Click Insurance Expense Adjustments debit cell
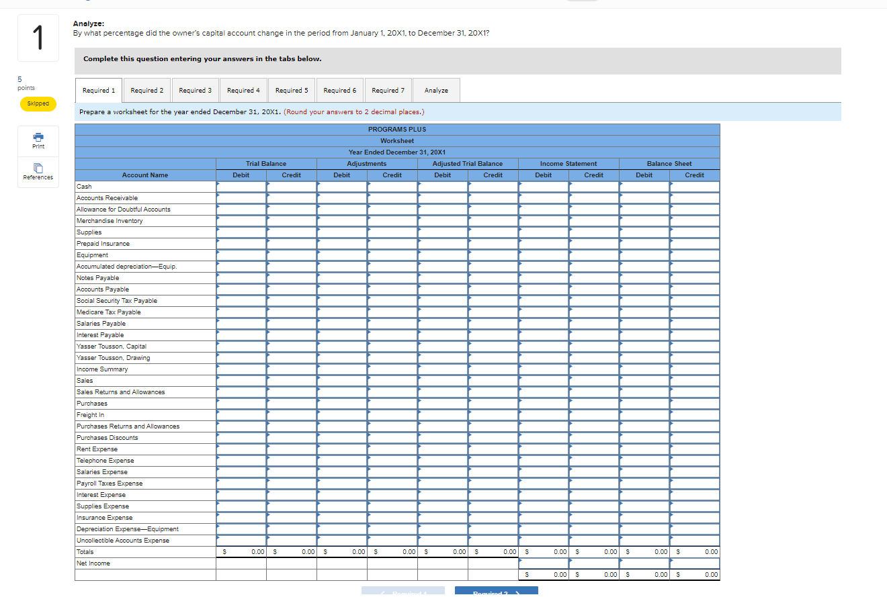The height and width of the screenshot is (597, 887). (342, 518)
